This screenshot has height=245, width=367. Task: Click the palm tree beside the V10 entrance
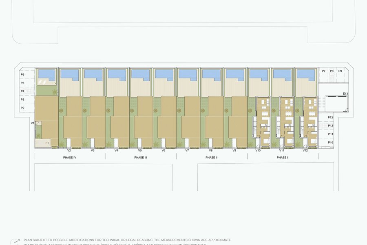click(x=252, y=143)
